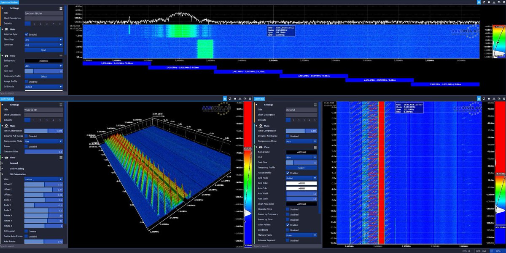Click the 2,504.1MHz - 2,547.9MHz segment bar
506x253 pixels.
pyautogui.click(x=313, y=76)
